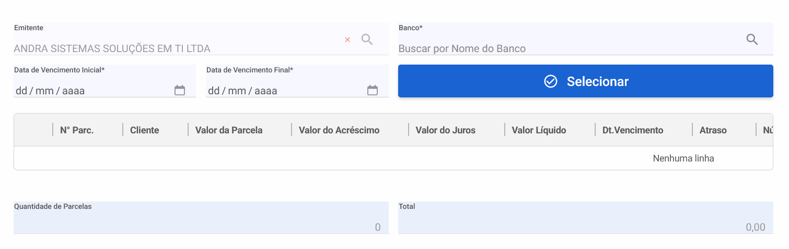
Task: Open Emitente search magnifier icon
Action: (x=367, y=39)
